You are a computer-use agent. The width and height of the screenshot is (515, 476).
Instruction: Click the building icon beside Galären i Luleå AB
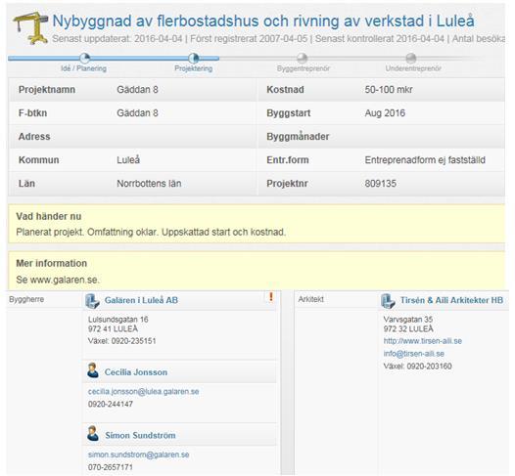click(x=92, y=301)
